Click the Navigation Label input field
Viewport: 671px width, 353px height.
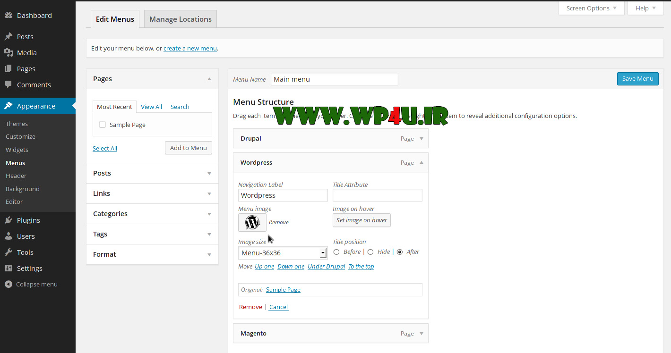(x=283, y=195)
